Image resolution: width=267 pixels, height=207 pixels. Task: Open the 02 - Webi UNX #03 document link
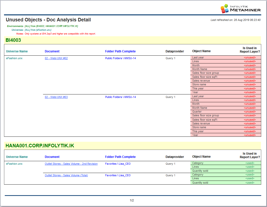coord(56,97)
